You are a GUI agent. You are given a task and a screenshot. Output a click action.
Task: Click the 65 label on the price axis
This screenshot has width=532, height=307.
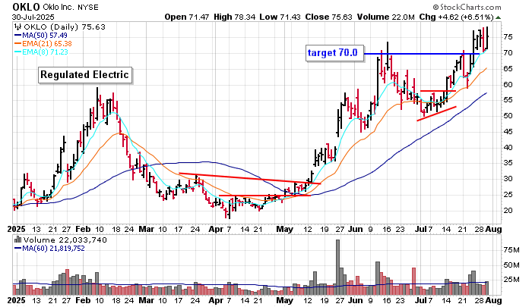508,69
